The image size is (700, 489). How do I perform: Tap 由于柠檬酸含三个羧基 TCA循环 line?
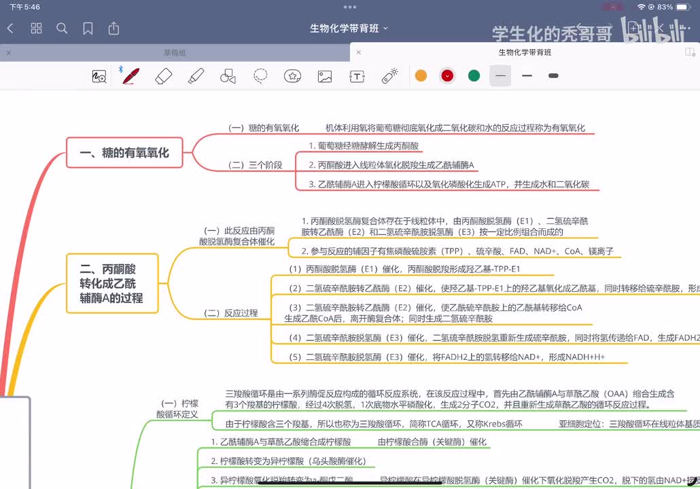tap(374, 424)
